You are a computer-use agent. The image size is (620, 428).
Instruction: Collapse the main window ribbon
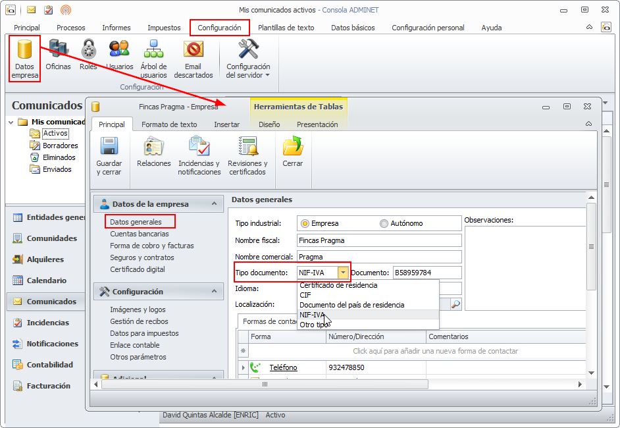[589, 27]
